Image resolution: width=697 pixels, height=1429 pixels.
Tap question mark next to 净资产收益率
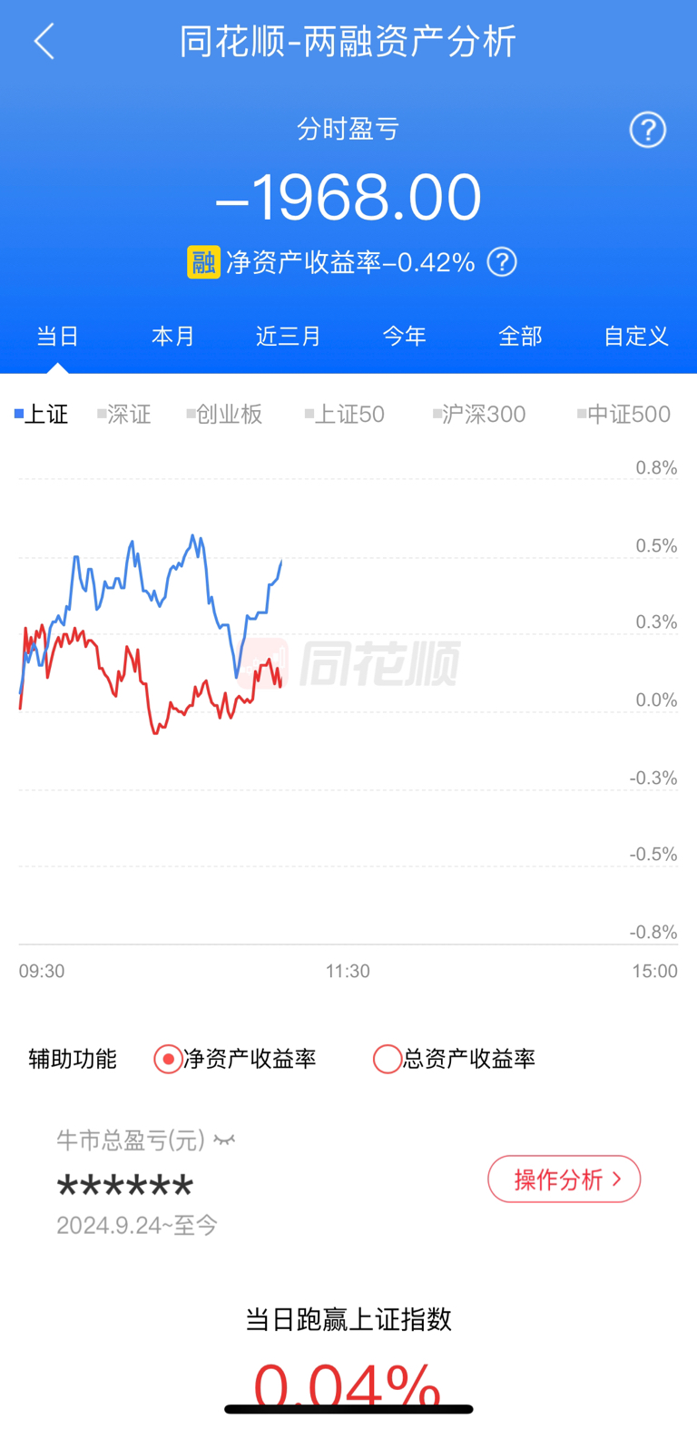(x=502, y=262)
